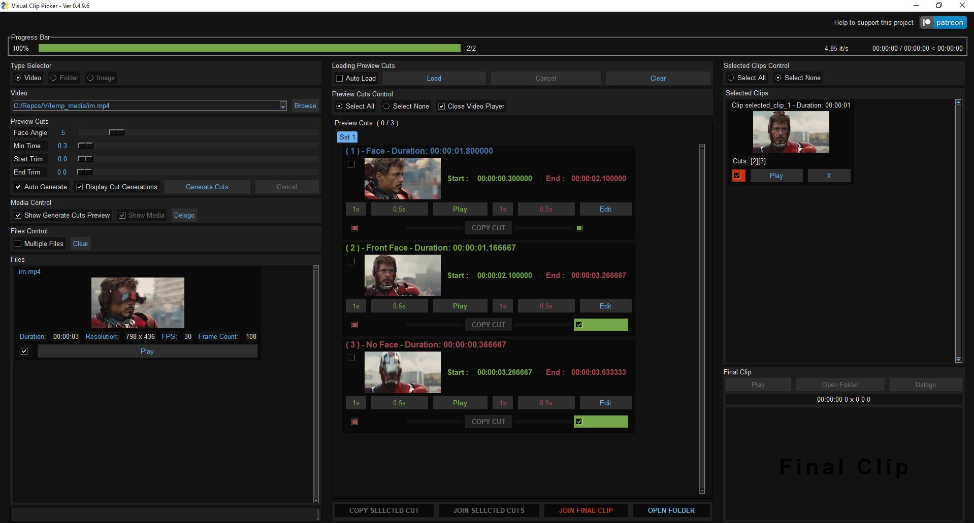Click red start marker of No Face cut

coord(355,422)
